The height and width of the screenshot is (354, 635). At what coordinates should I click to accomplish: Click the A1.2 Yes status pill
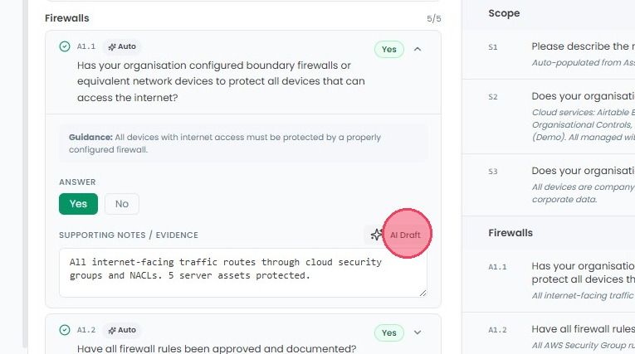tap(388, 333)
